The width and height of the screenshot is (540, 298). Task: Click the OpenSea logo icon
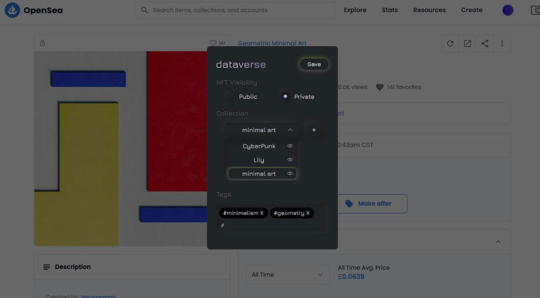12,10
